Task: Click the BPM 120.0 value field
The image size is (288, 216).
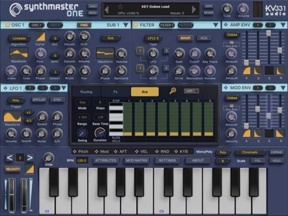Action: tap(81, 160)
